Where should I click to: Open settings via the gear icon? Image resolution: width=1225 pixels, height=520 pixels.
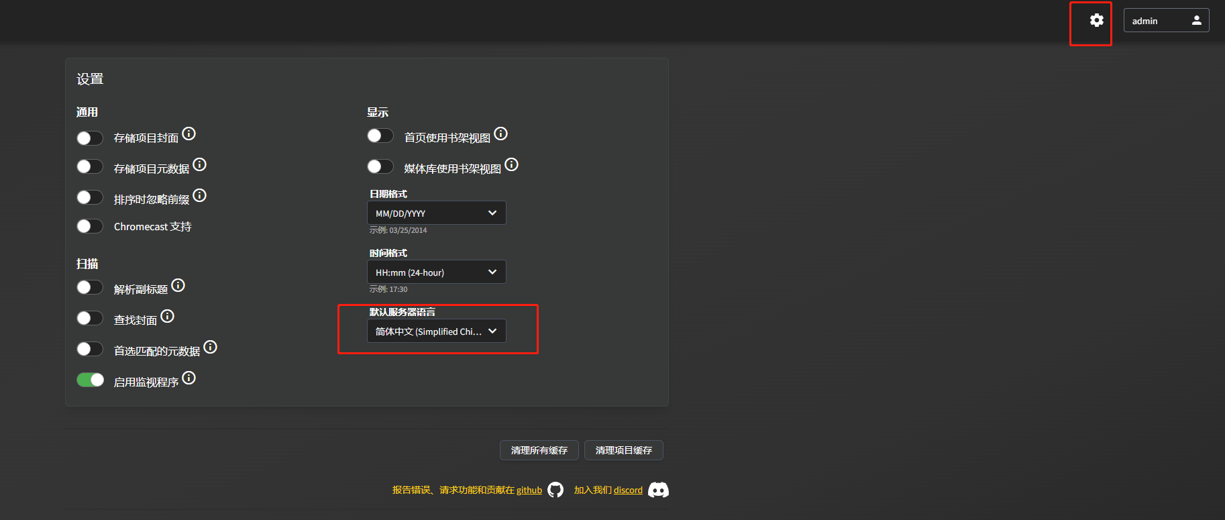tap(1096, 21)
